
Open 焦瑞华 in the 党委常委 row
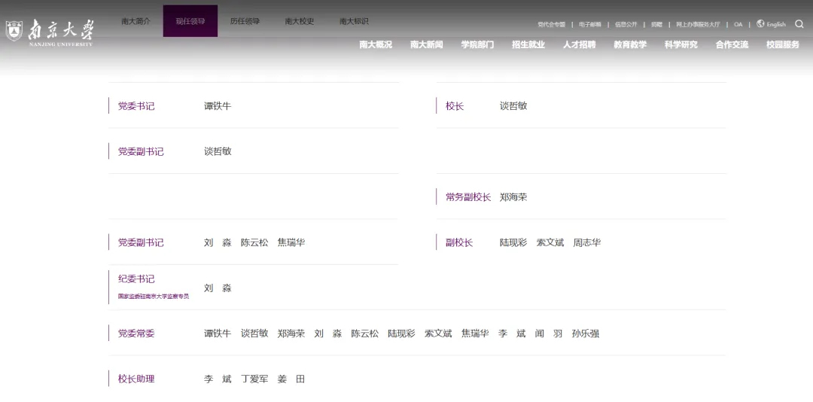476,333
